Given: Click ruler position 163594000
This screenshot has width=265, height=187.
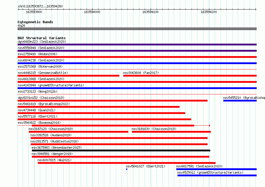Looking at the screenshot, I should point(92,12).
